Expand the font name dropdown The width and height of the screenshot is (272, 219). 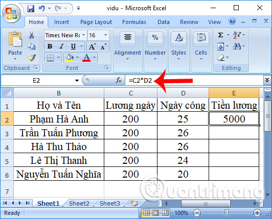click(84, 35)
